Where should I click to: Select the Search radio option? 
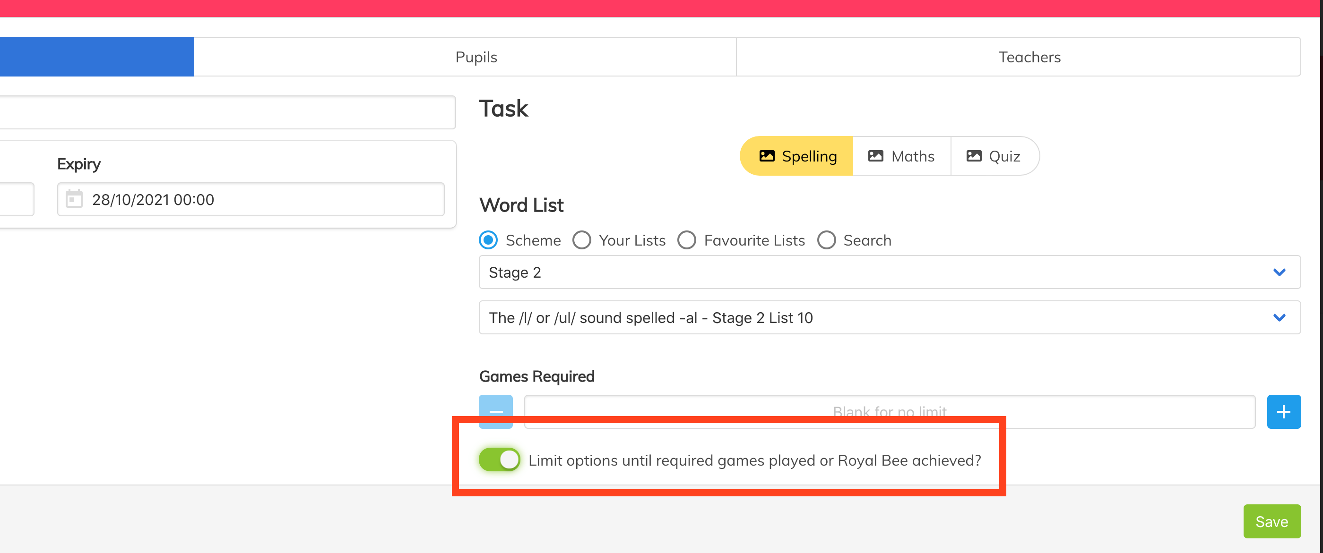coord(826,240)
